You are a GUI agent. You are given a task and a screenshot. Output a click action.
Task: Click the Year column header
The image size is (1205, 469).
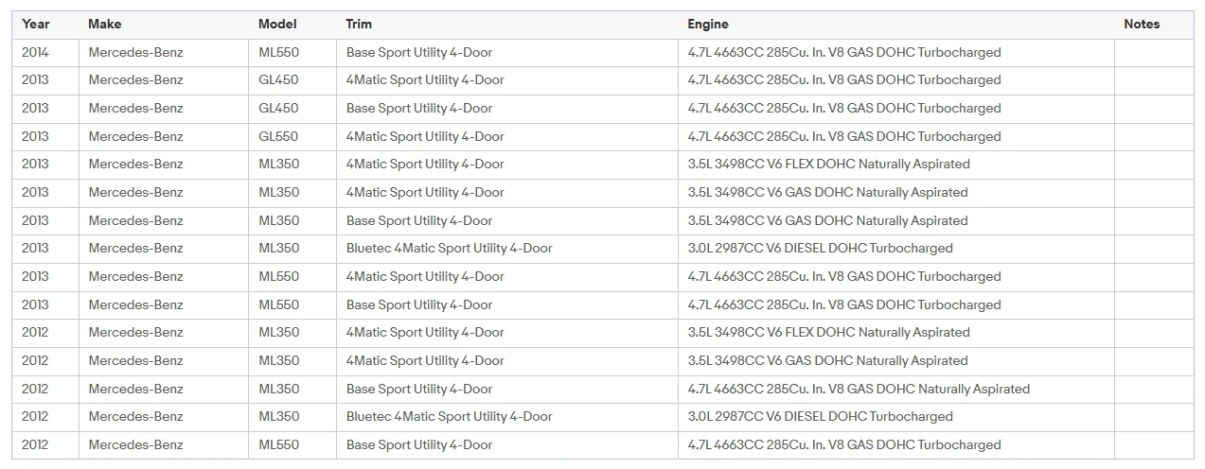click(x=45, y=25)
